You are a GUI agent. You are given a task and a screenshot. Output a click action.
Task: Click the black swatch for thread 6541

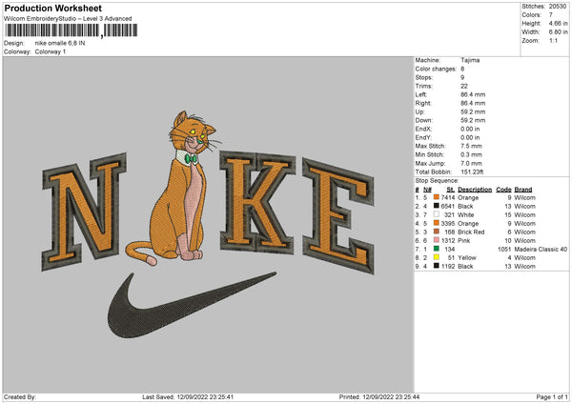[x=436, y=206]
